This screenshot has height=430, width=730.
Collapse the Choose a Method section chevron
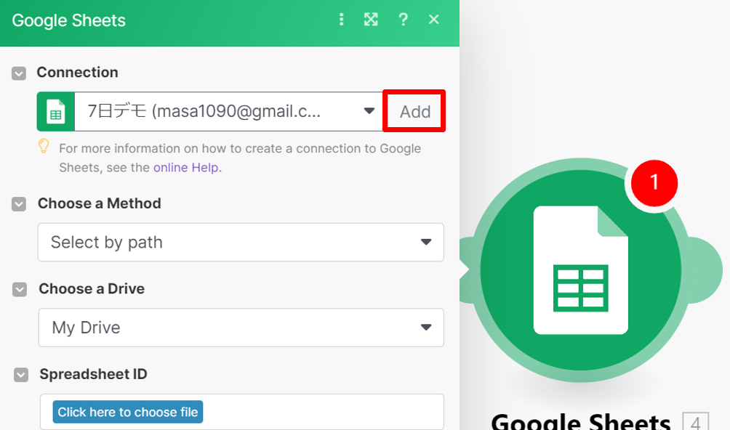(x=19, y=204)
